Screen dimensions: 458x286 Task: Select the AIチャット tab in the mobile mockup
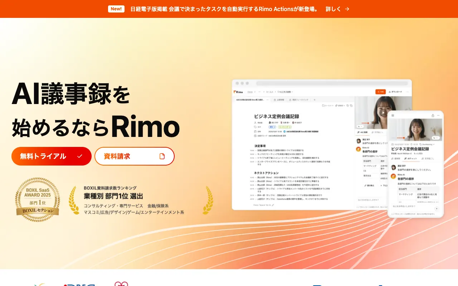(x=410, y=158)
